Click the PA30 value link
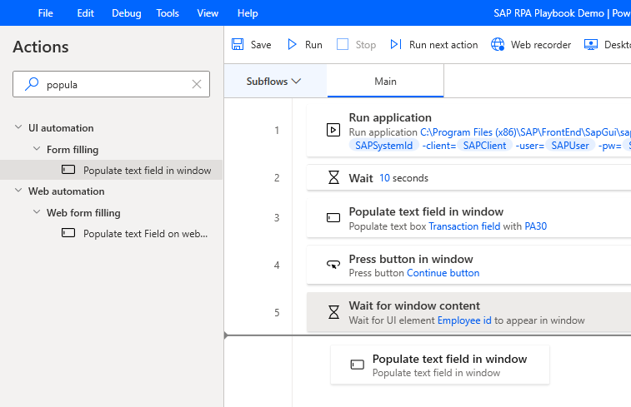The height and width of the screenshot is (407, 631). pos(536,226)
